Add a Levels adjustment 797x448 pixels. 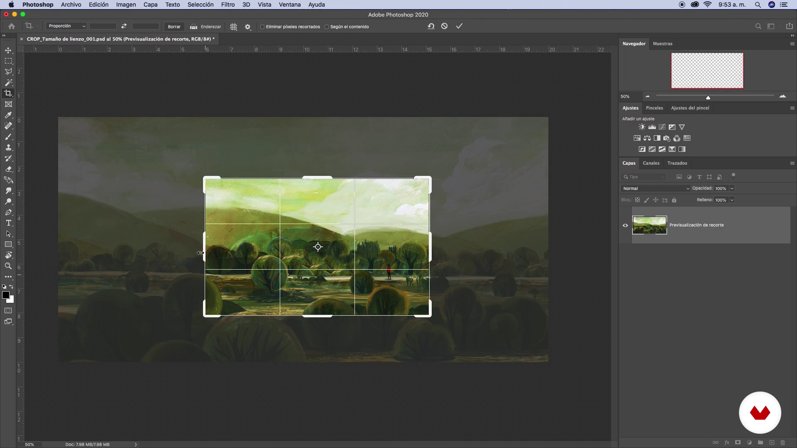click(x=652, y=127)
